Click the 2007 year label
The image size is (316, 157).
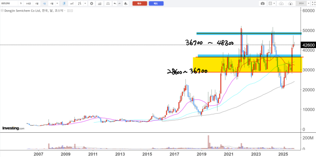pyautogui.click(x=38, y=154)
